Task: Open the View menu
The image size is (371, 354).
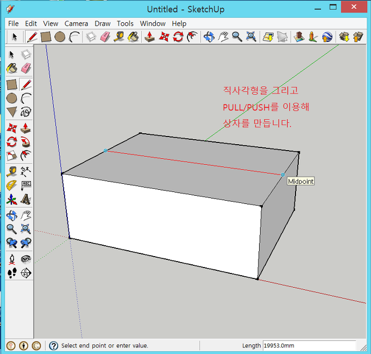Action: (x=51, y=24)
